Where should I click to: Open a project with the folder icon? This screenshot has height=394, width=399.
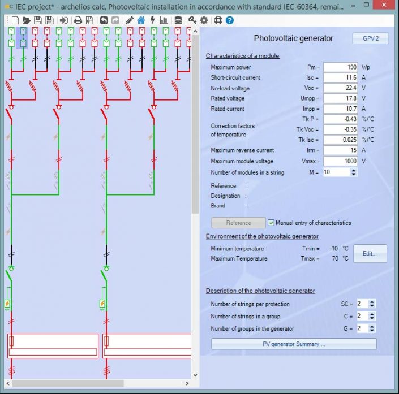(26, 20)
